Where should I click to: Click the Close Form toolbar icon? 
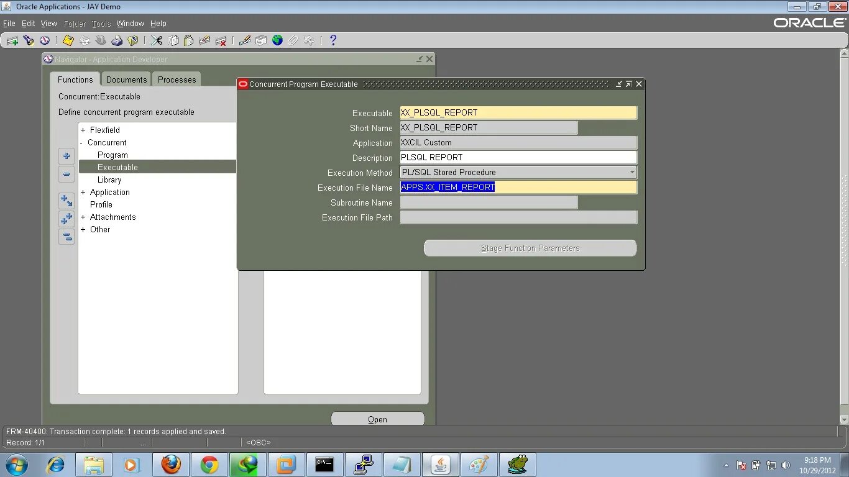(133, 40)
